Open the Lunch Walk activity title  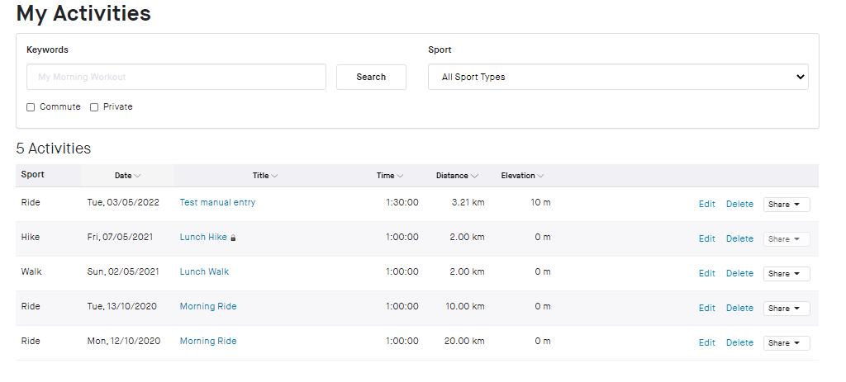[205, 271]
